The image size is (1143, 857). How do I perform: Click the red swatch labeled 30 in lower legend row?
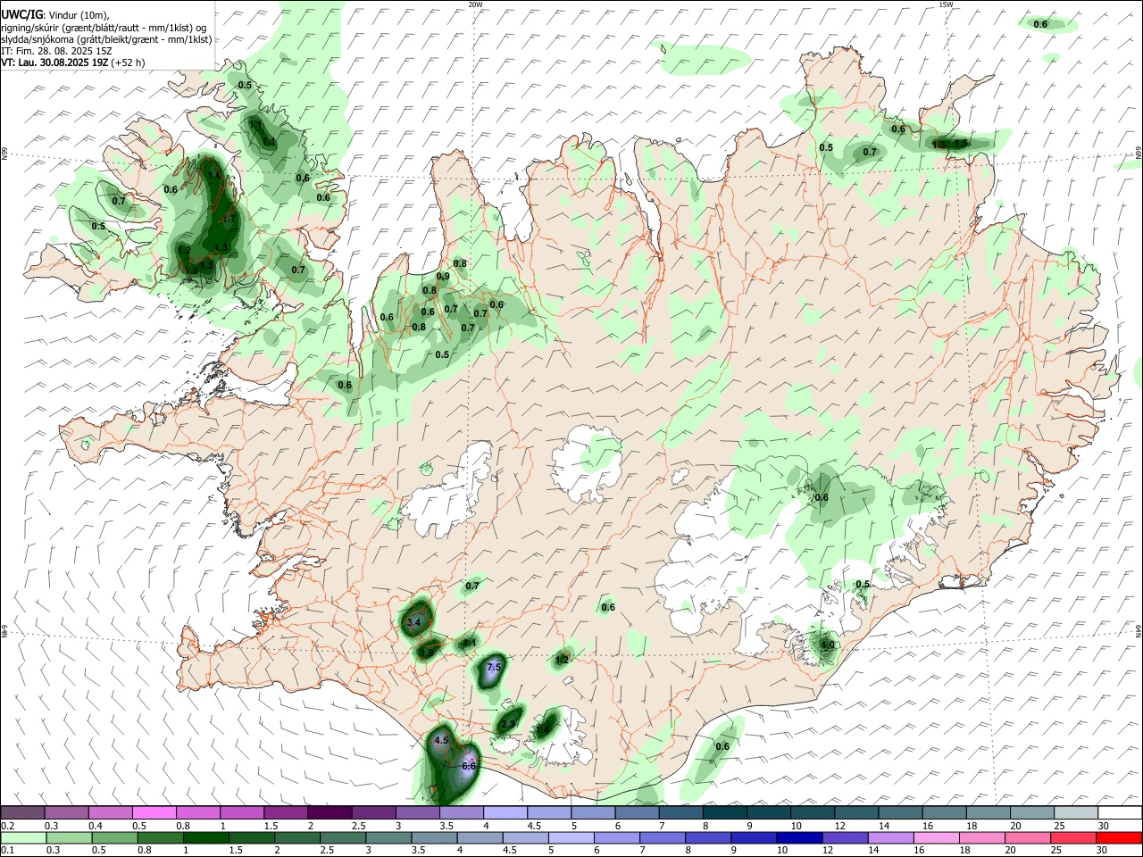tap(1119, 837)
